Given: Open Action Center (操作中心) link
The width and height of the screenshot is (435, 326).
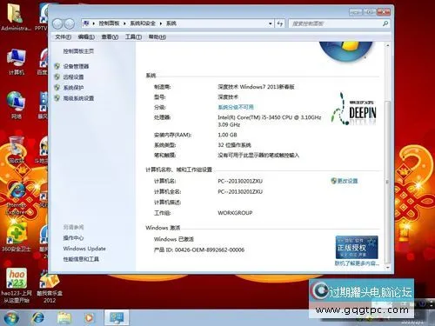Looking at the screenshot, I should 73,238.
